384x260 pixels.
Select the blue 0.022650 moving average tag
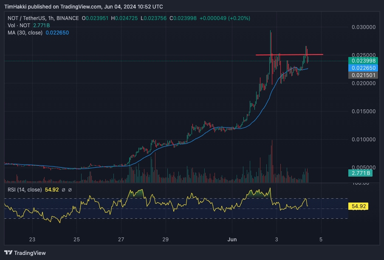363,68
